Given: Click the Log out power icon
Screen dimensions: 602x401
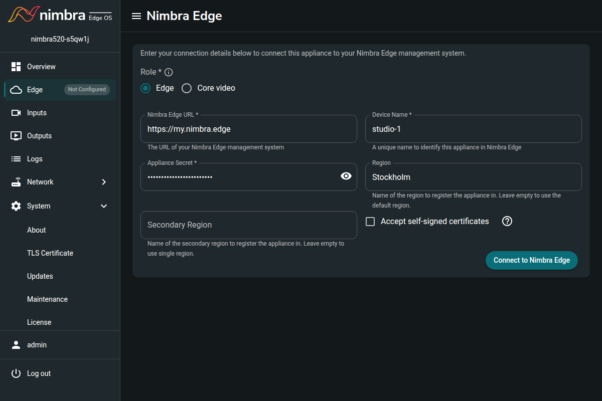Looking at the screenshot, I should (x=16, y=373).
